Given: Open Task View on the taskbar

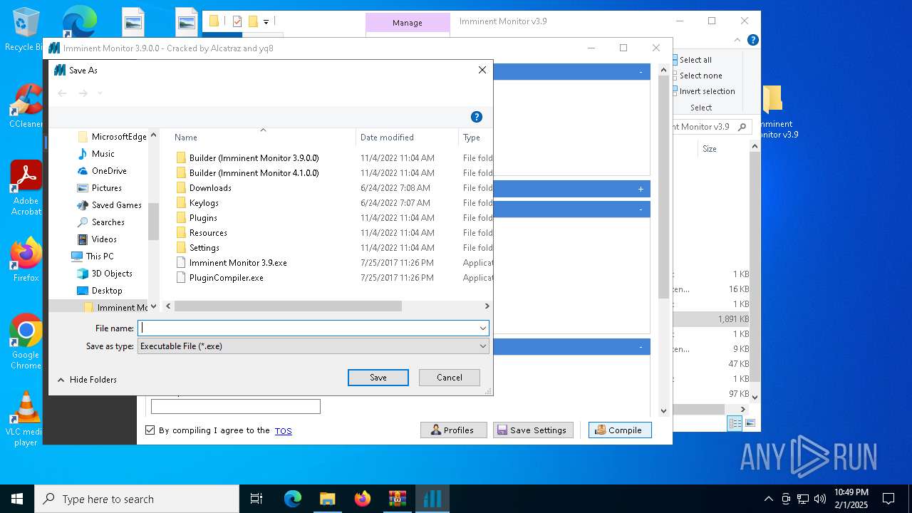Looking at the screenshot, I should [256, 499].
